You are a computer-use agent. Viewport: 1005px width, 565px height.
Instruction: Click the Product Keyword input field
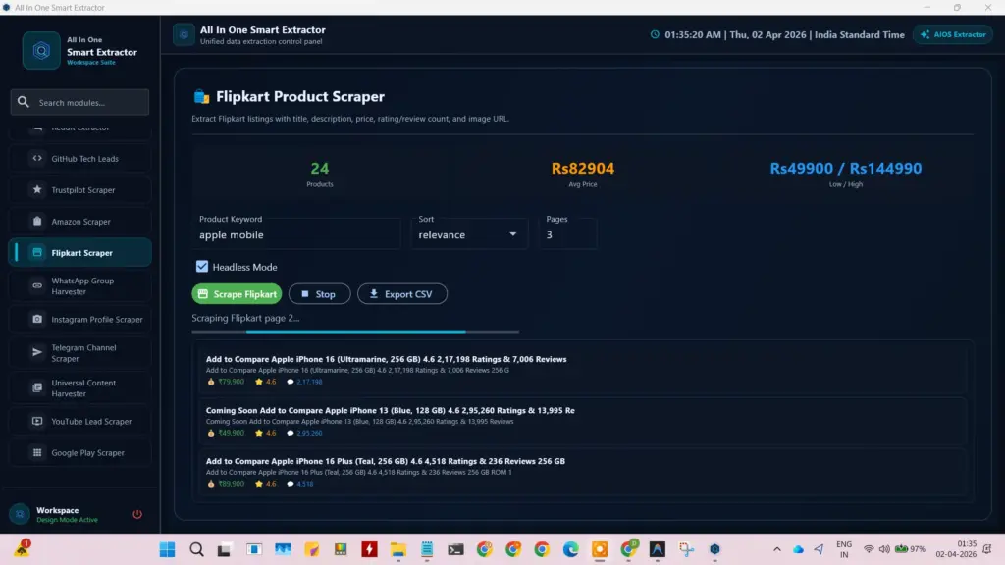296,235
